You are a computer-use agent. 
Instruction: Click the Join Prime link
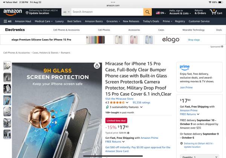click(186, 87)
